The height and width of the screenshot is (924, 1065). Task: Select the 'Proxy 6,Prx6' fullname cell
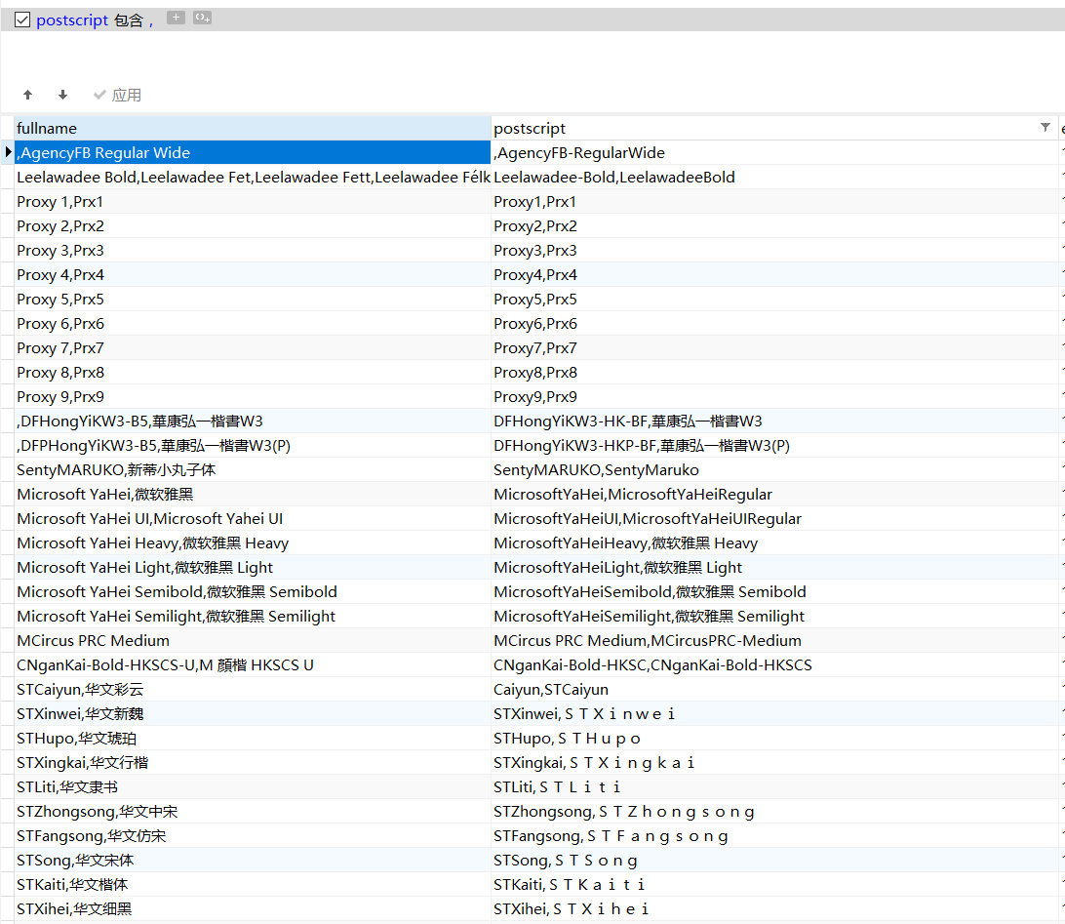click(252, 324)
